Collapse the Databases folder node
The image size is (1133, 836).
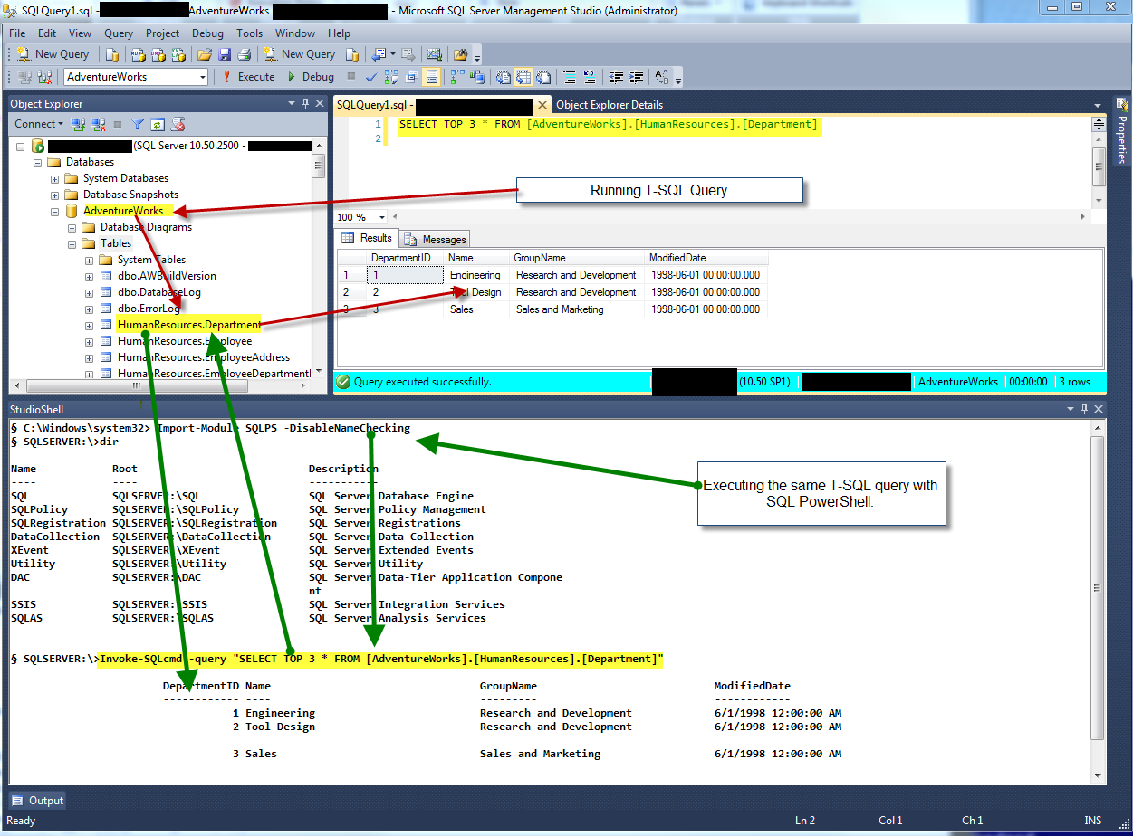38,162
